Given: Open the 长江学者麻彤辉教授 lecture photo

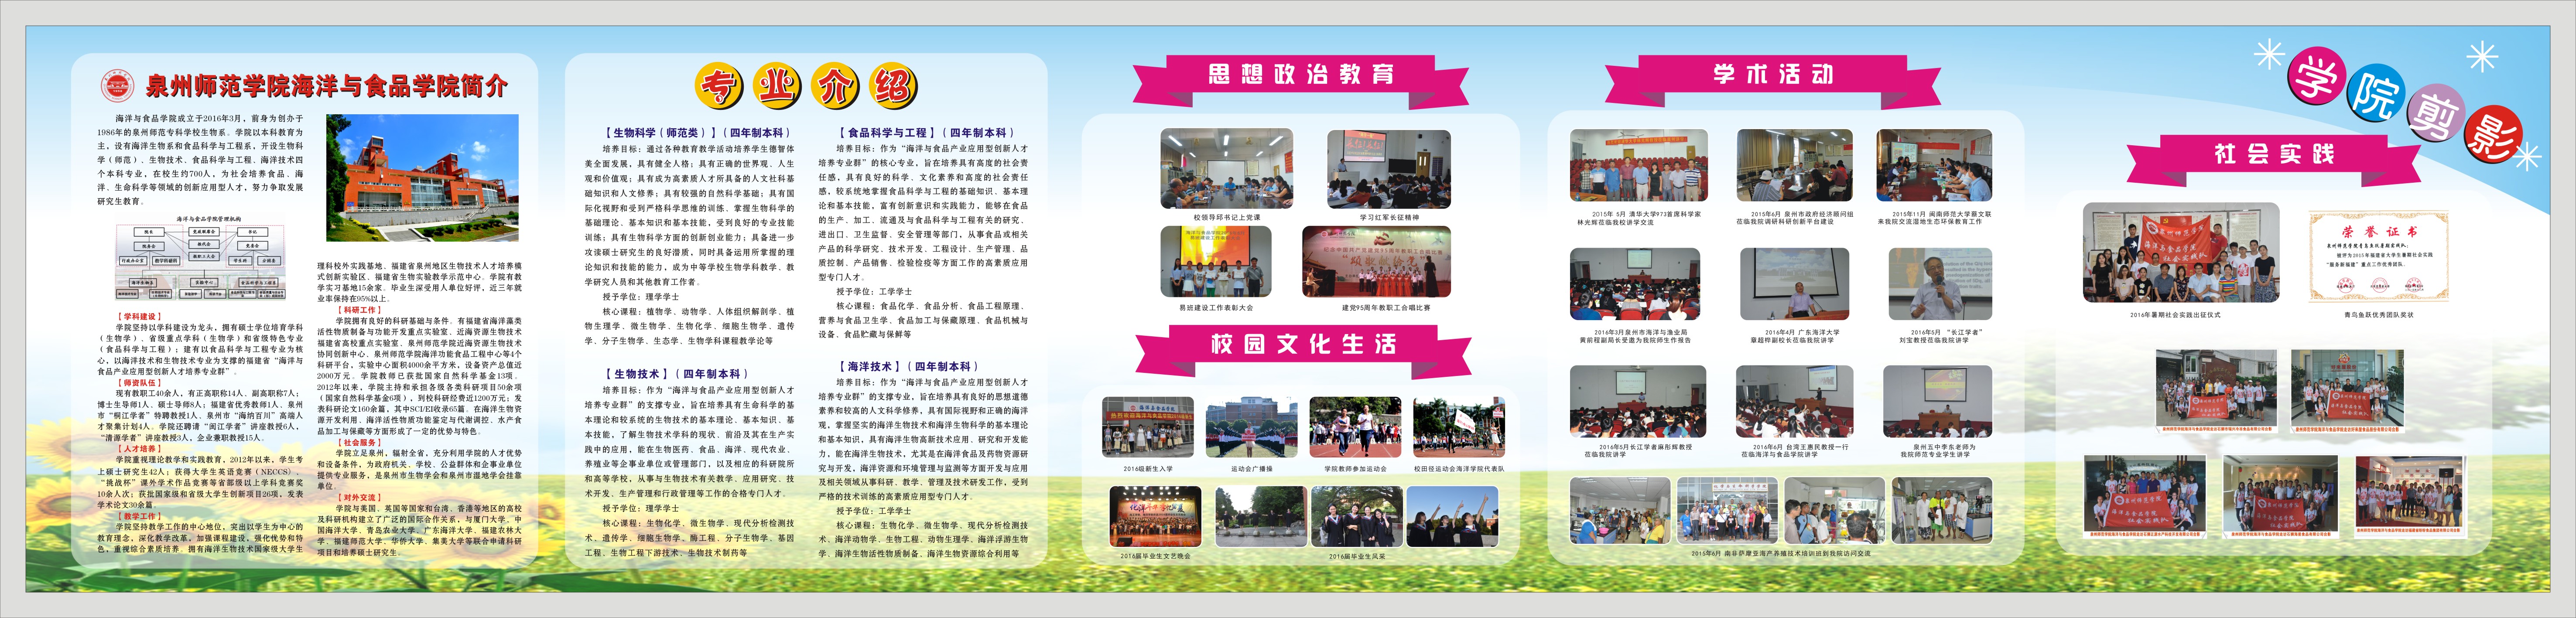Looking at the screenshot, I should (x=1638, y=402).
